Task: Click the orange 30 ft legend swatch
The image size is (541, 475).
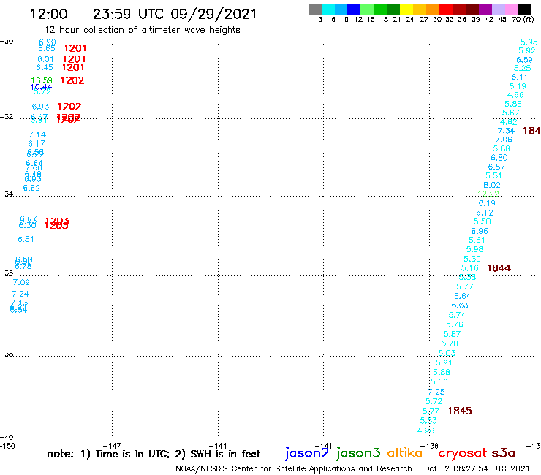Action: [433, 9]
